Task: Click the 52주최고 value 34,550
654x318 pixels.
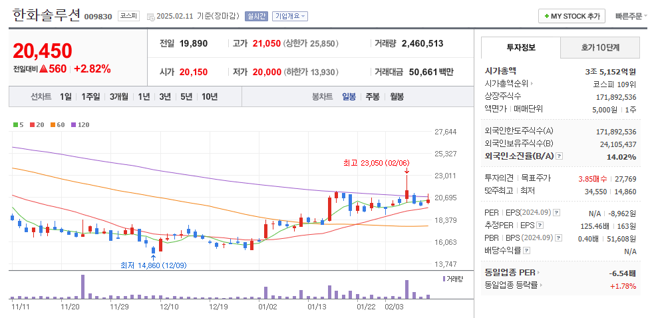Action: pyautogui.click(x=596, y=192)
